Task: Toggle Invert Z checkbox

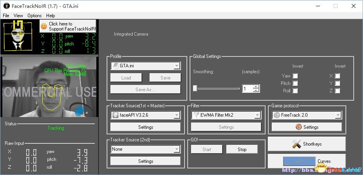Action: pyautogui.click(x=338, y=91)
